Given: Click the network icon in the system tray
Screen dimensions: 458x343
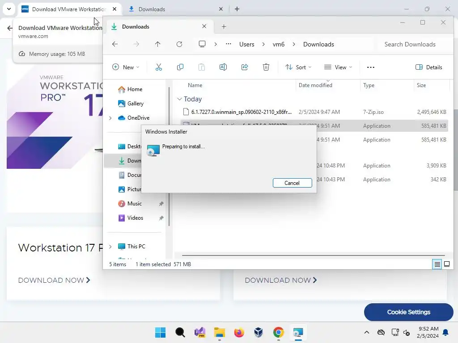Looking at the screenshot, I should (395, 332).
